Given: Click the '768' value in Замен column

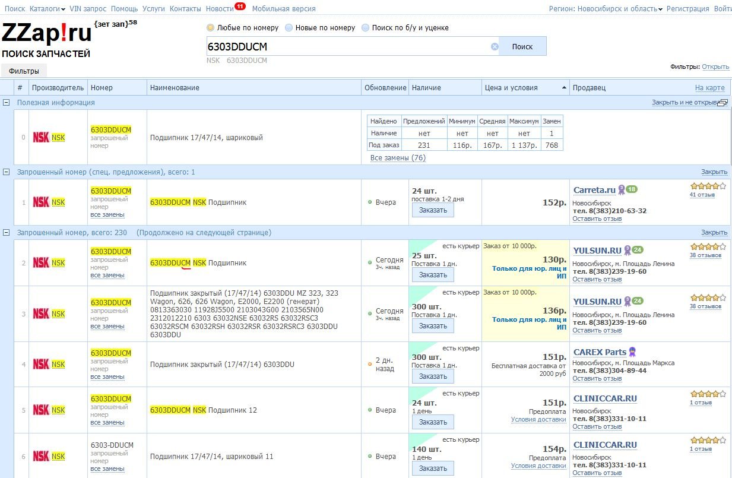Looking at the screenshot, I should click(552, 145).
